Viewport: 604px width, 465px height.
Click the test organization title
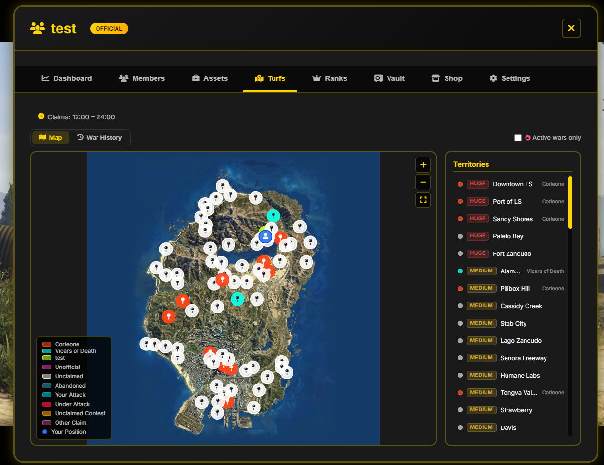[63, 29]
